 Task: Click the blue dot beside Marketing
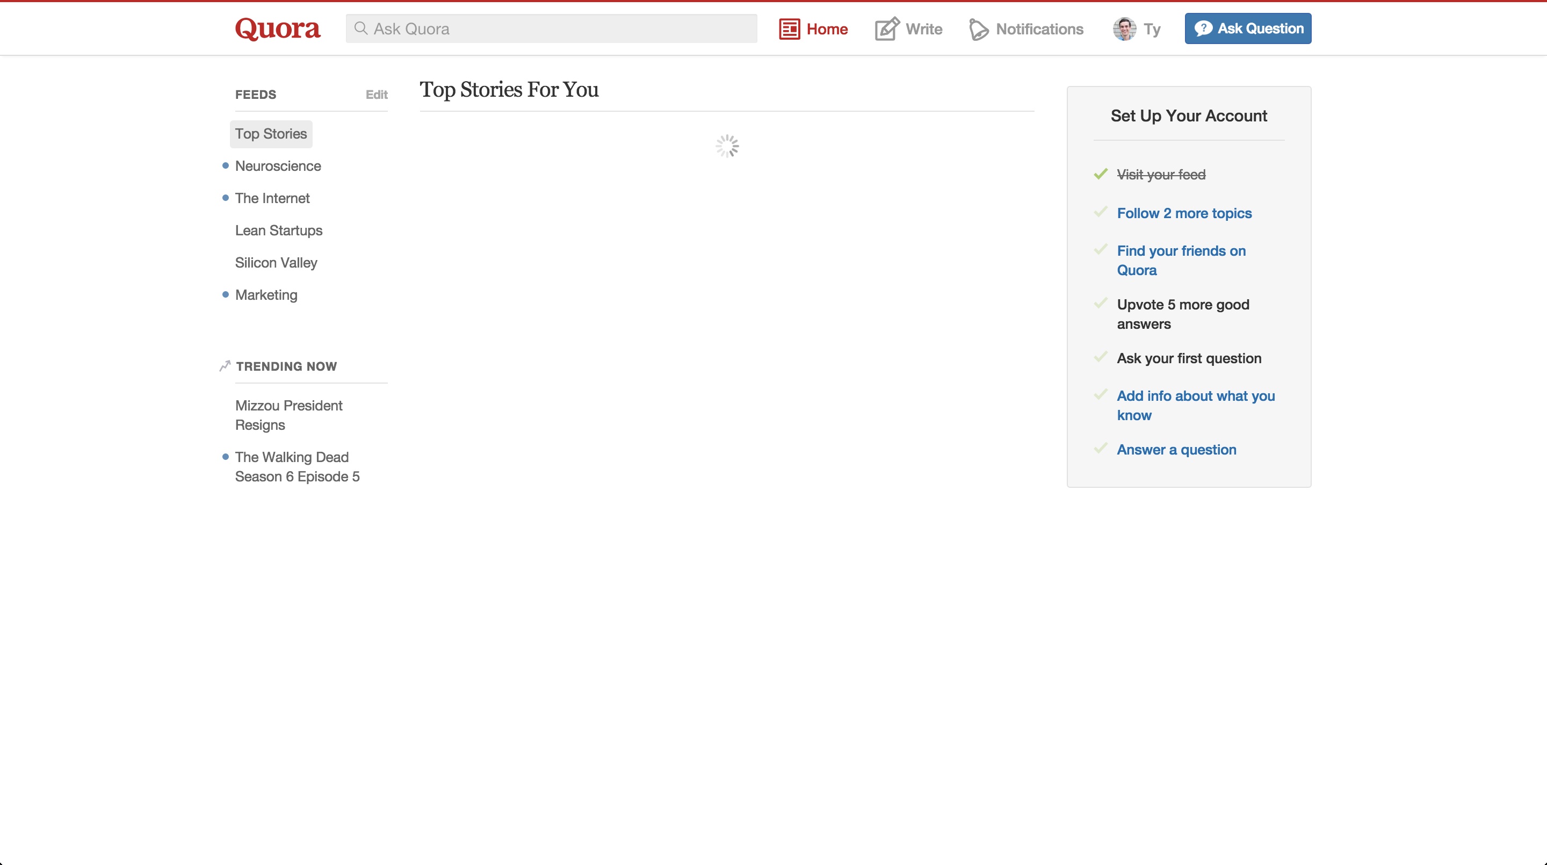point(225,295)
